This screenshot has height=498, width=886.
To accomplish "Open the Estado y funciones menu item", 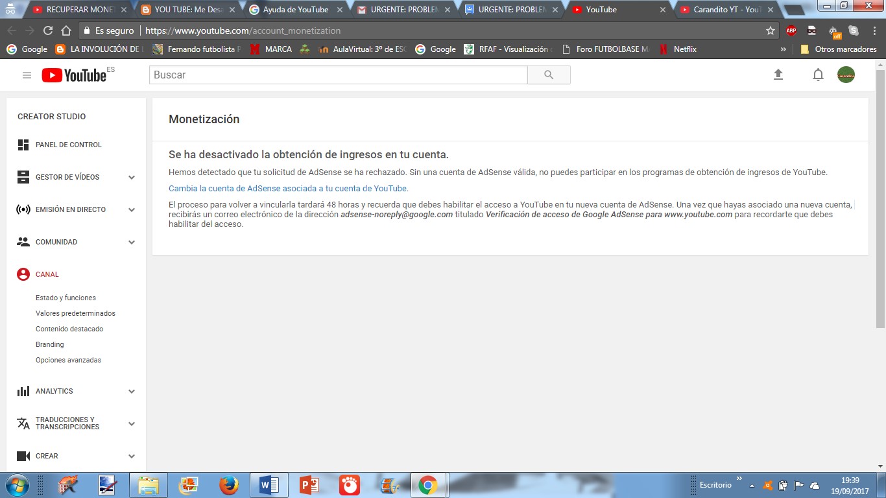I will tap(66, 298).
